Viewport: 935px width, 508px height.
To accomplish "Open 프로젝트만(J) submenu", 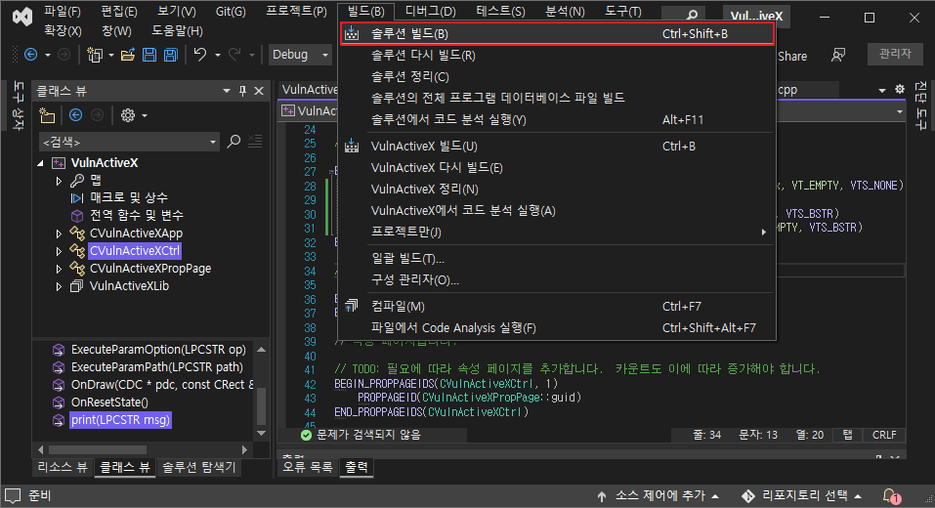I will coord(557,232).
